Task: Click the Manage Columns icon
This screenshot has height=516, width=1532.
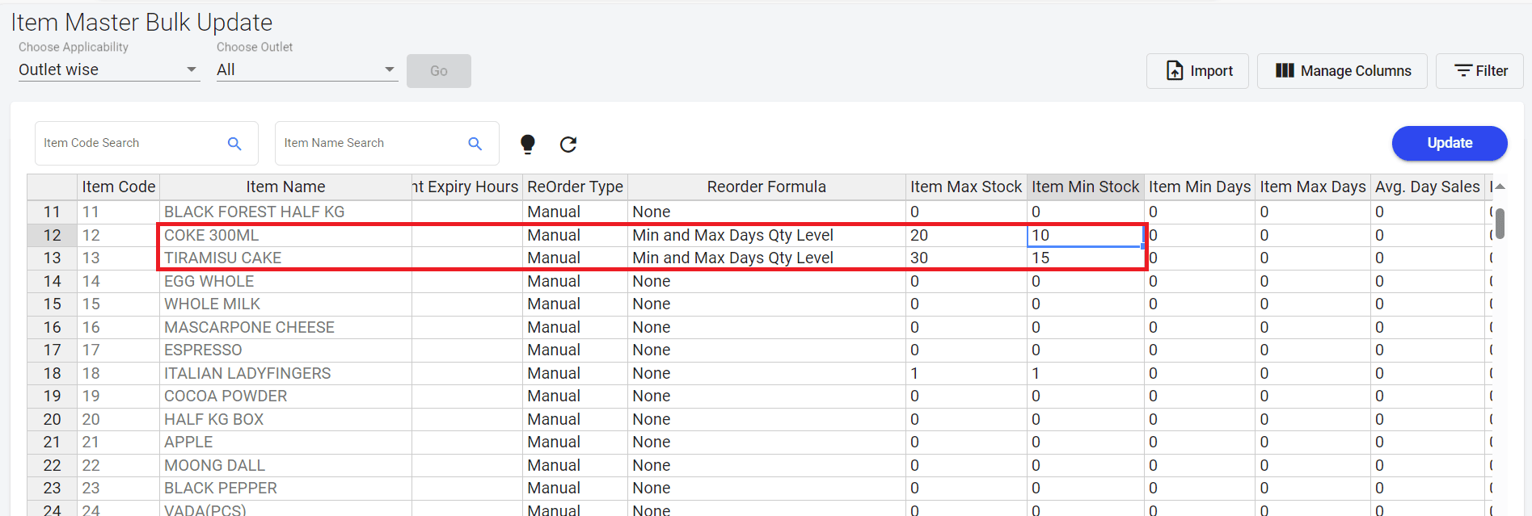Action: pyautogui.click(x=1285, y=71)
